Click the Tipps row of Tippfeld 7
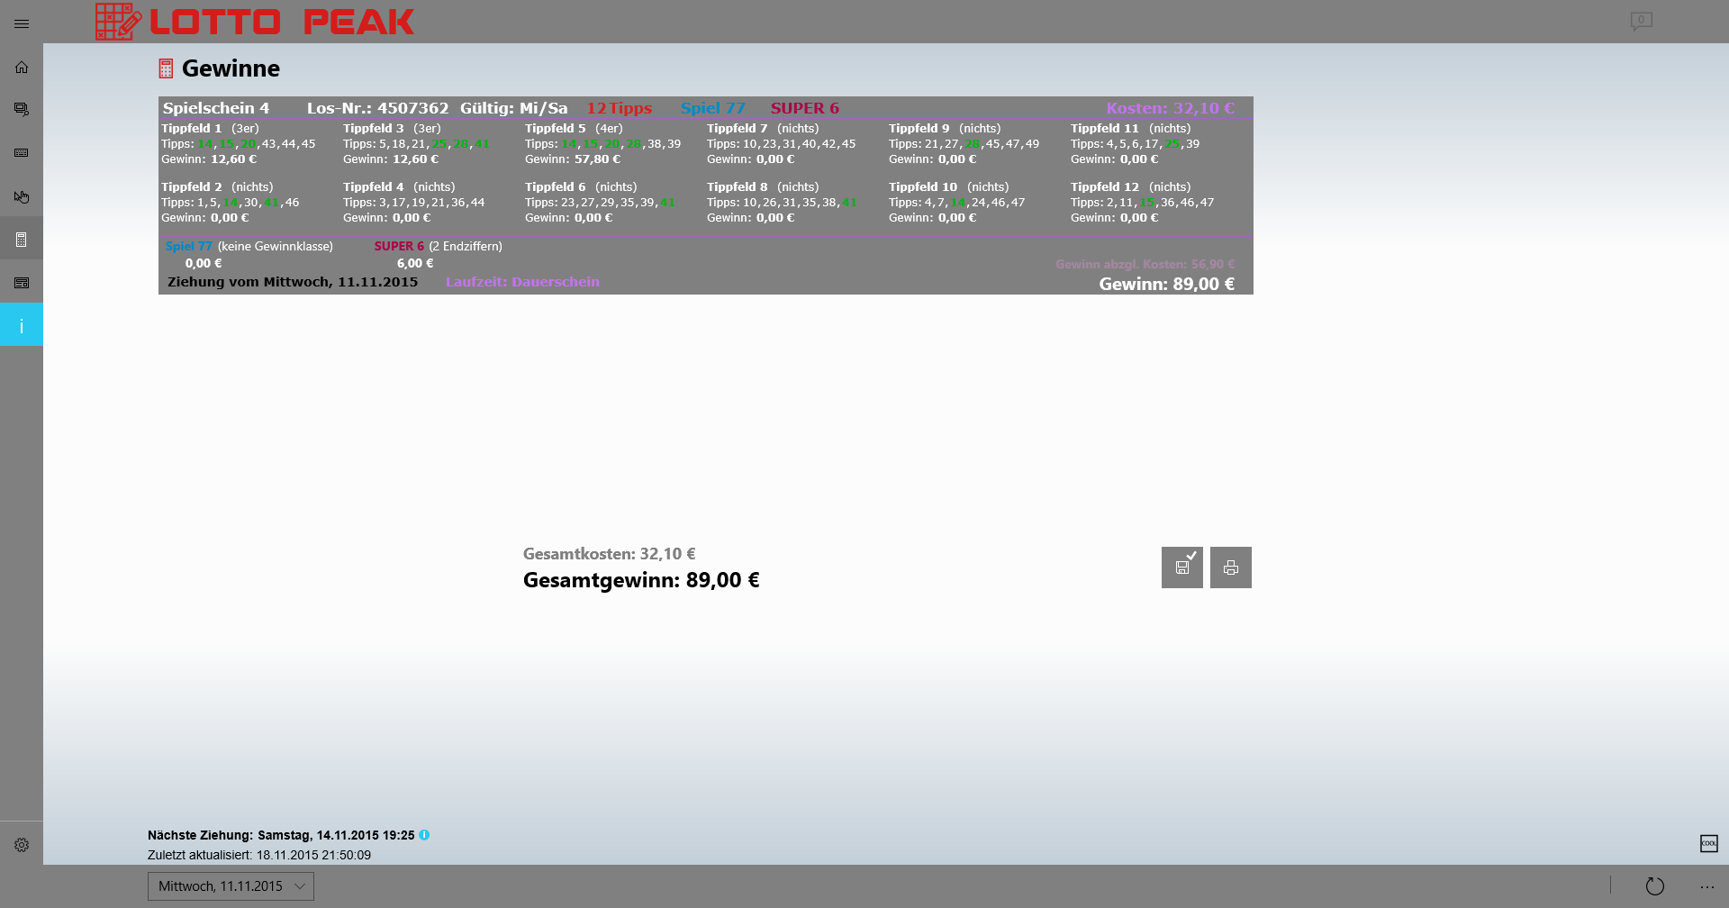This screenshot has height=908, width=1729. (781, 144)
